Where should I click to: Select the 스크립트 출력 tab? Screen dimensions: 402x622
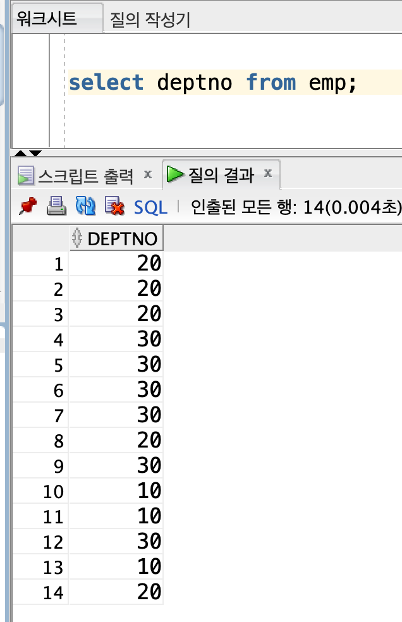[85, 176]
